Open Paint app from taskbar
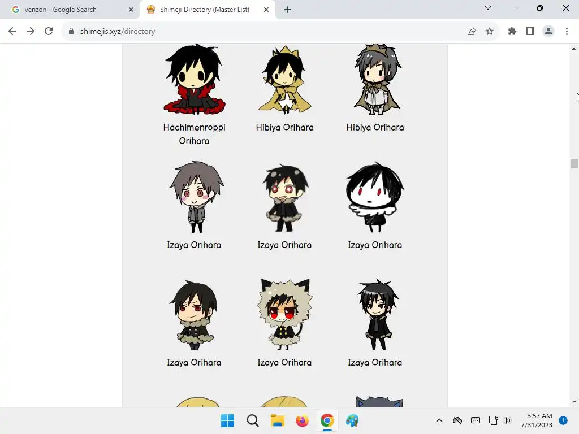The width and height of the screenshot is (579, 434). 352,420
